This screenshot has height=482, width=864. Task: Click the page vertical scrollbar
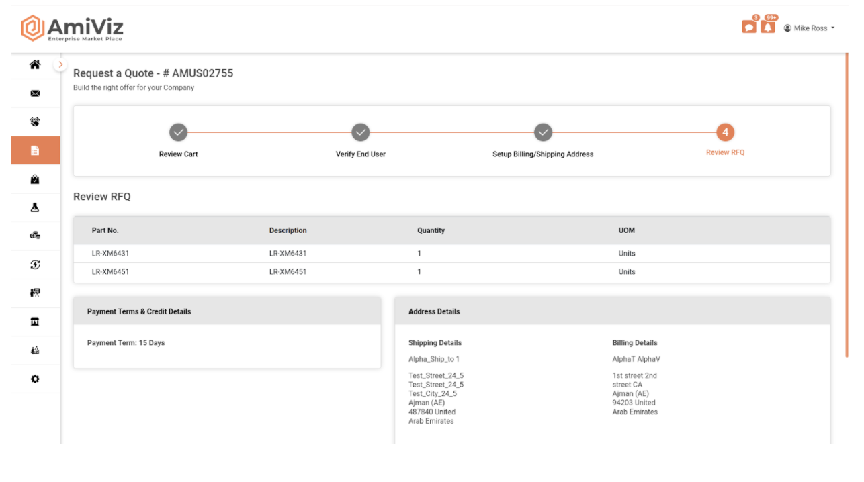click(x=847, y=205)
